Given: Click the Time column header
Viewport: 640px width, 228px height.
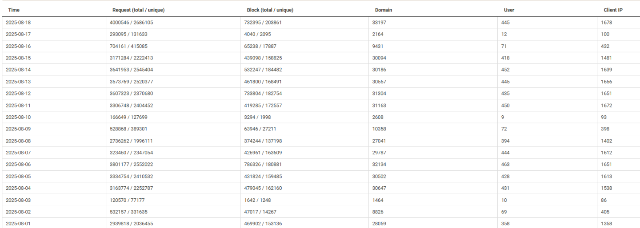Looking at the screenshot, I should [13, 10].
